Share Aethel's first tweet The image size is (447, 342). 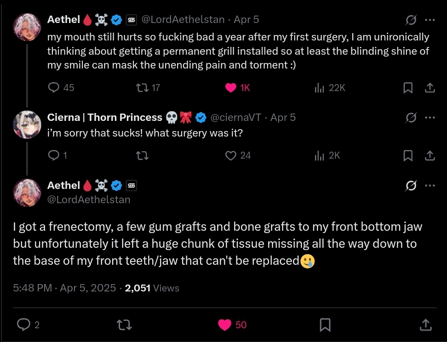430,87
